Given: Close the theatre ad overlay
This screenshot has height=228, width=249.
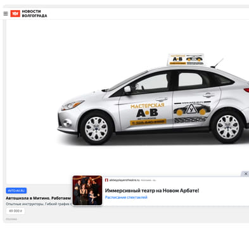Looking at the screenshot, I should point(246,174).
